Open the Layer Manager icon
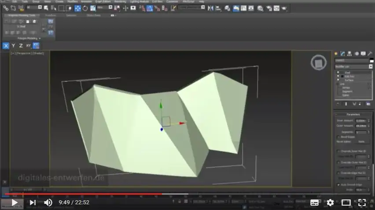 point(227,8)
